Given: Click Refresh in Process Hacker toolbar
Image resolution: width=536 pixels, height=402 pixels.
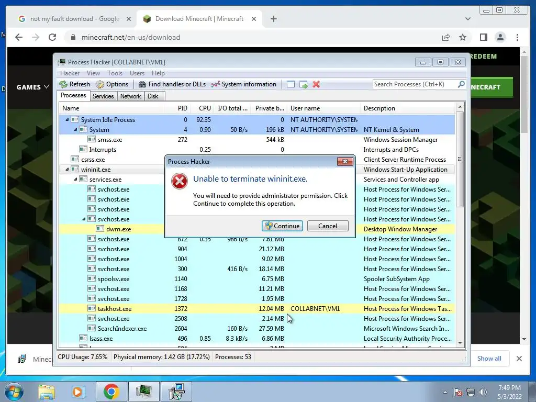Looking at the screenshot, I should (74, 84).
